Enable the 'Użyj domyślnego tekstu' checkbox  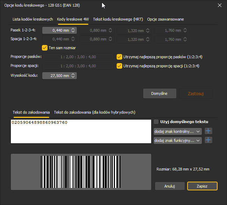[156, 122]
